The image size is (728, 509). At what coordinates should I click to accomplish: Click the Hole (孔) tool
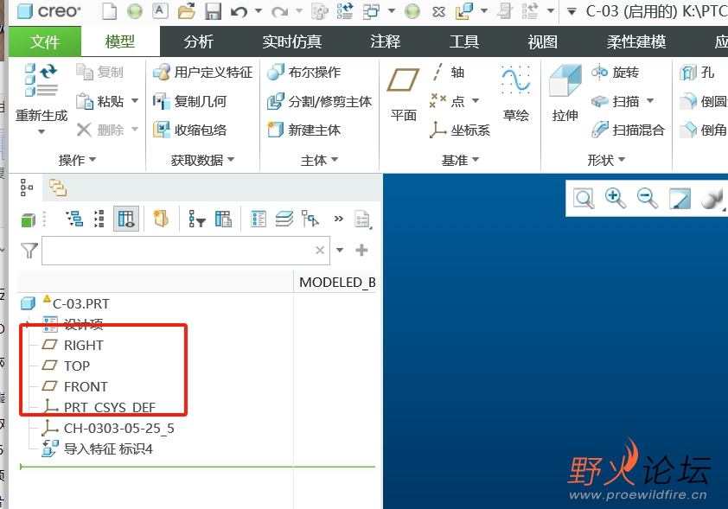click(x=698, y=72)
